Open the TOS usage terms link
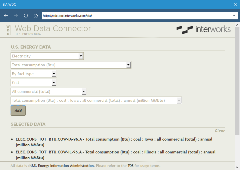 pyautogui.click(x=131, y=166)
